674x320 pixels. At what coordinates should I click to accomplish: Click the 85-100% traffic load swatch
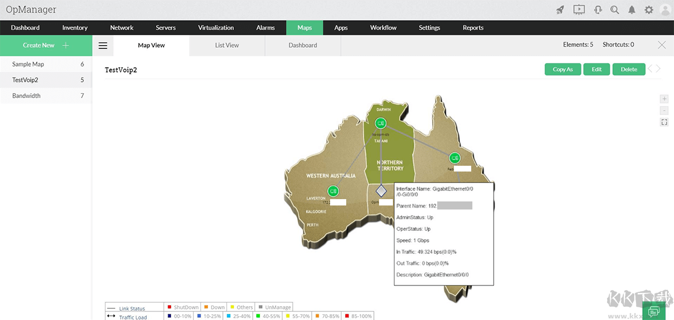click(x=346, y=316)
